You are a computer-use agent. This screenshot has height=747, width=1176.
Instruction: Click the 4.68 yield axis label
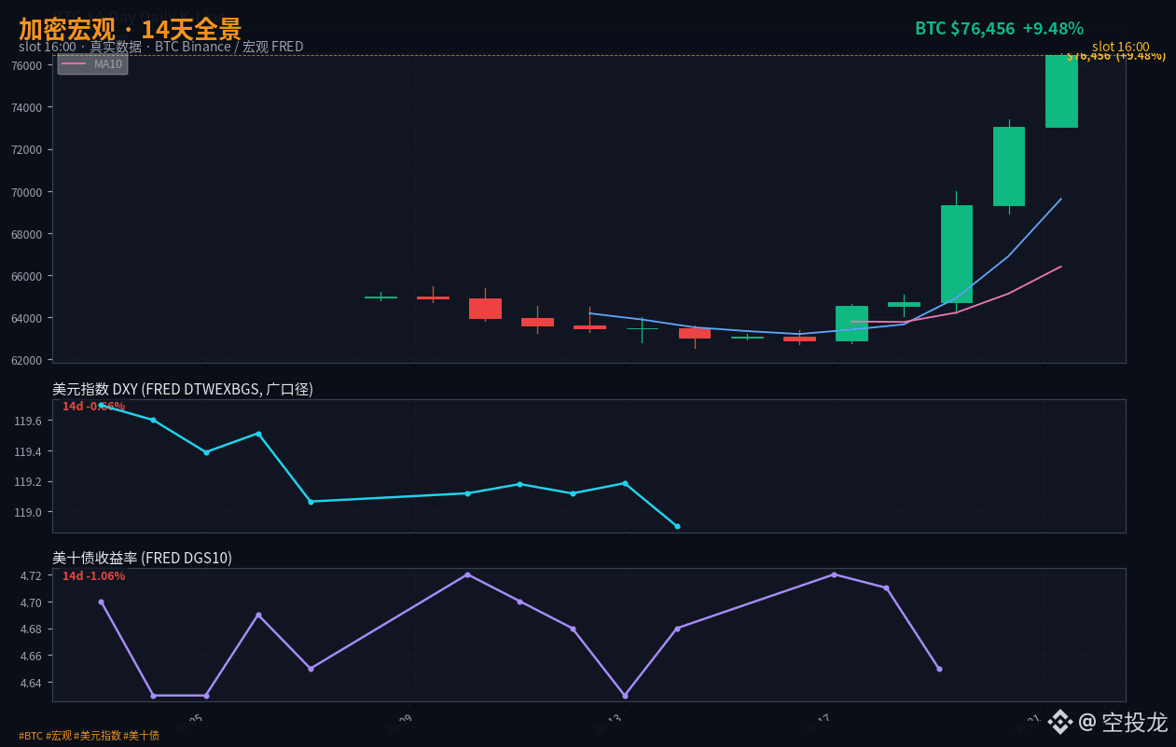tap(31, 629)
